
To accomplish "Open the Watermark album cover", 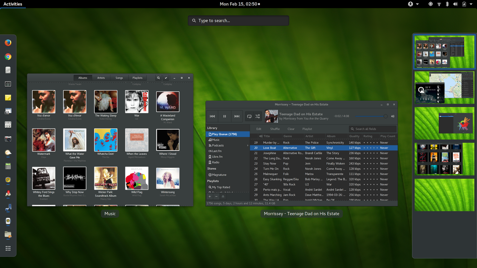I will tap(44, 140).
